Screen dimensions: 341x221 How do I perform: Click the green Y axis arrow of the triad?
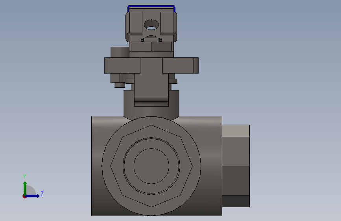[25, 188]
